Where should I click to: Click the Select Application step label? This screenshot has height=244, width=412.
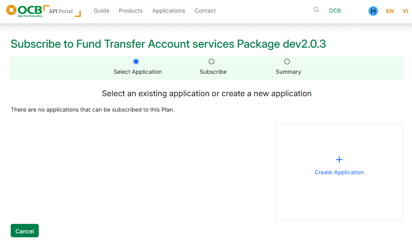138,72
